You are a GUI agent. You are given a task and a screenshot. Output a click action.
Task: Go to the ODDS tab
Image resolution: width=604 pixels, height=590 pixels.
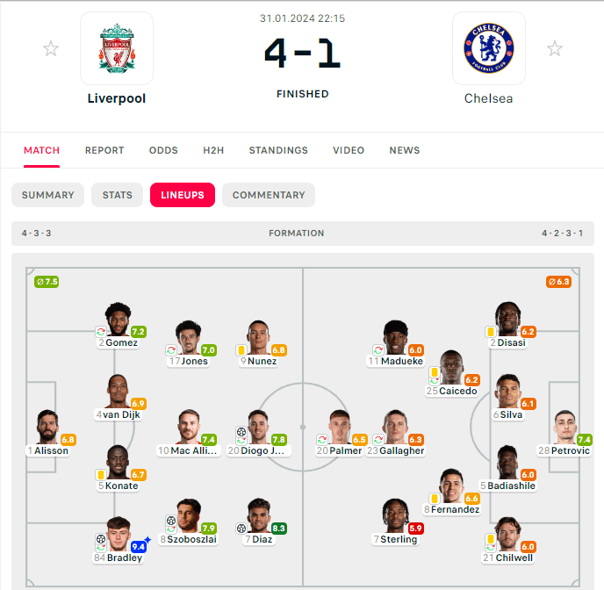pos(163,150)
